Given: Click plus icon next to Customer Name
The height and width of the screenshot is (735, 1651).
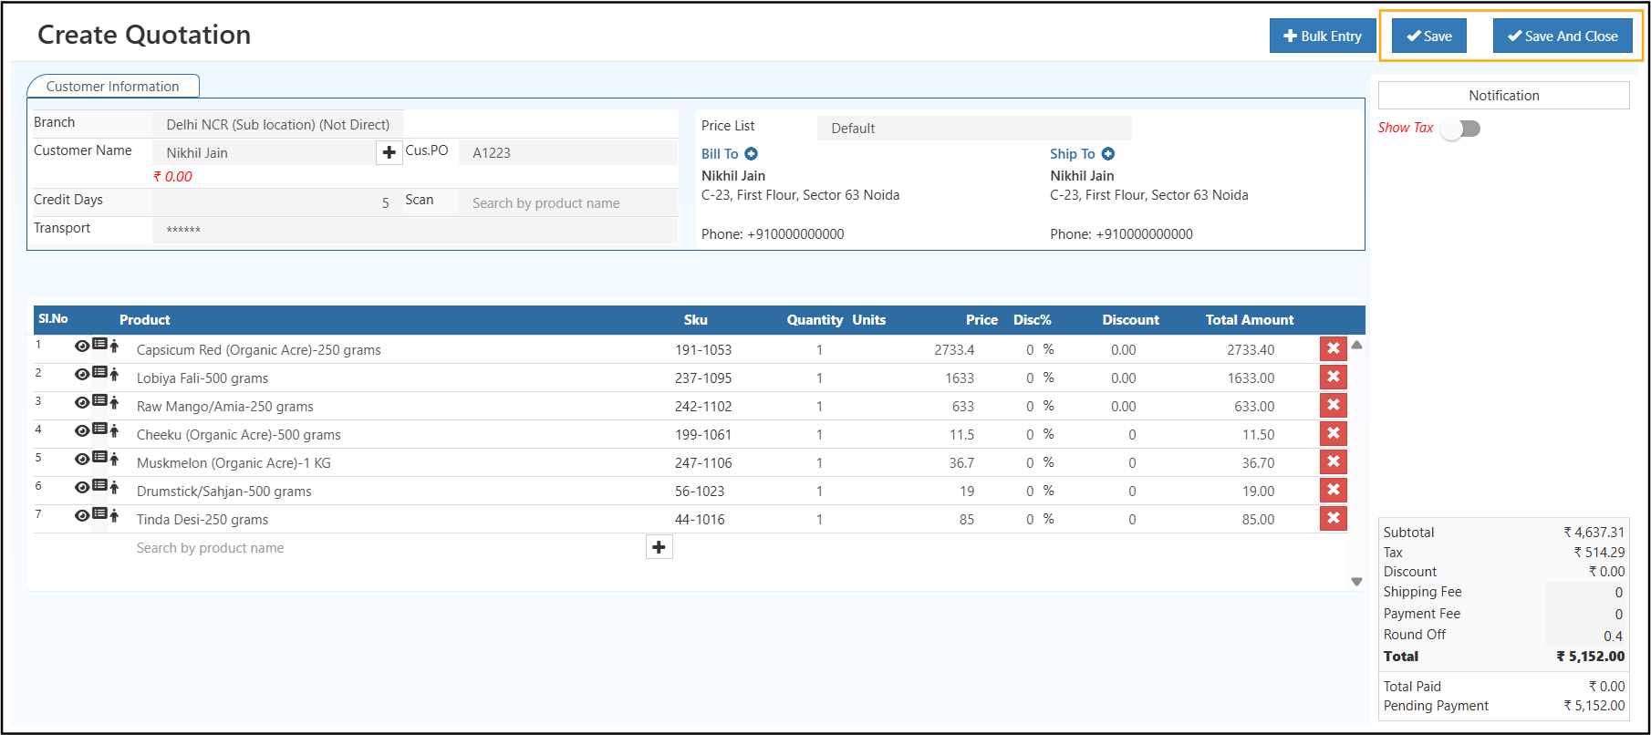Looking at the screenshot, I should click(389, 153).
